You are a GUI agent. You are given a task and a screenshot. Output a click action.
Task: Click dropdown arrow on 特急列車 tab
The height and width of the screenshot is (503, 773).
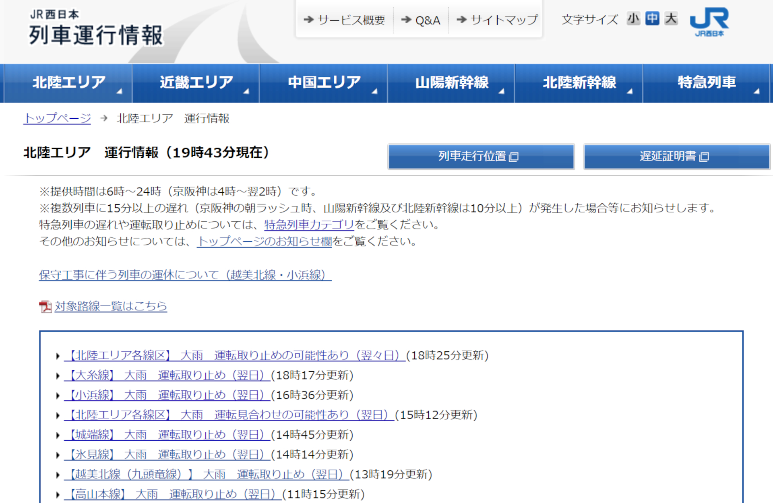click(x=757, y=92)
